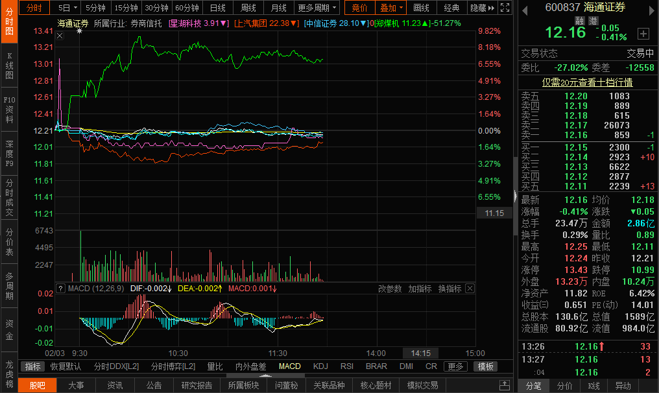Open the 分时博弈[L2] indicator
Image resolution: width=659 pixels, height=393 pixels.
click(x=173, y=366)
